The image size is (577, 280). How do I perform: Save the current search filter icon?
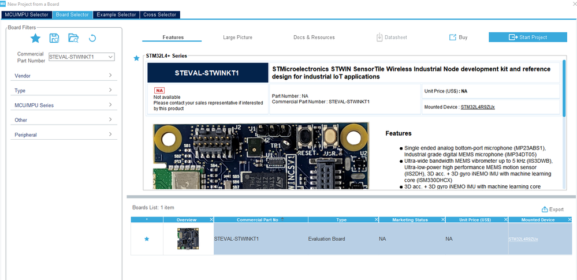(x=54, y=38)
